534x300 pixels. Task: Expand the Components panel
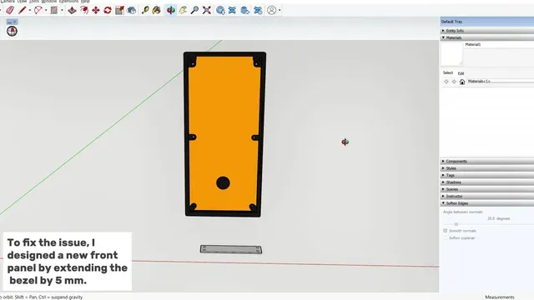click(487, 161)
